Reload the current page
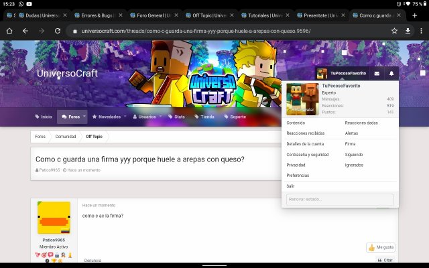 57,31
